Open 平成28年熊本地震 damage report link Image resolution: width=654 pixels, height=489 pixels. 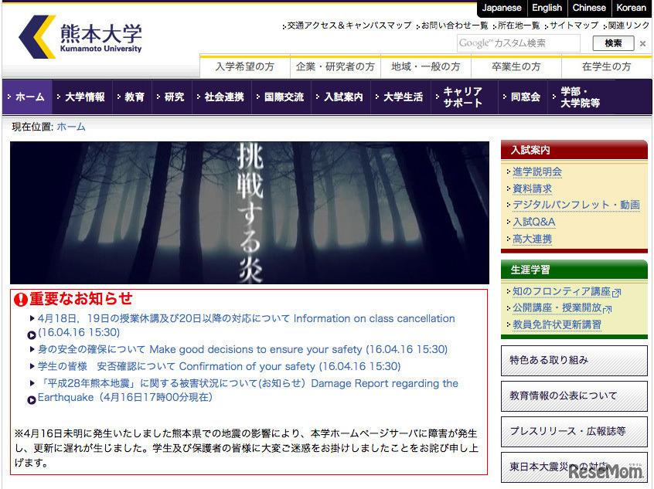coord(247,390)
